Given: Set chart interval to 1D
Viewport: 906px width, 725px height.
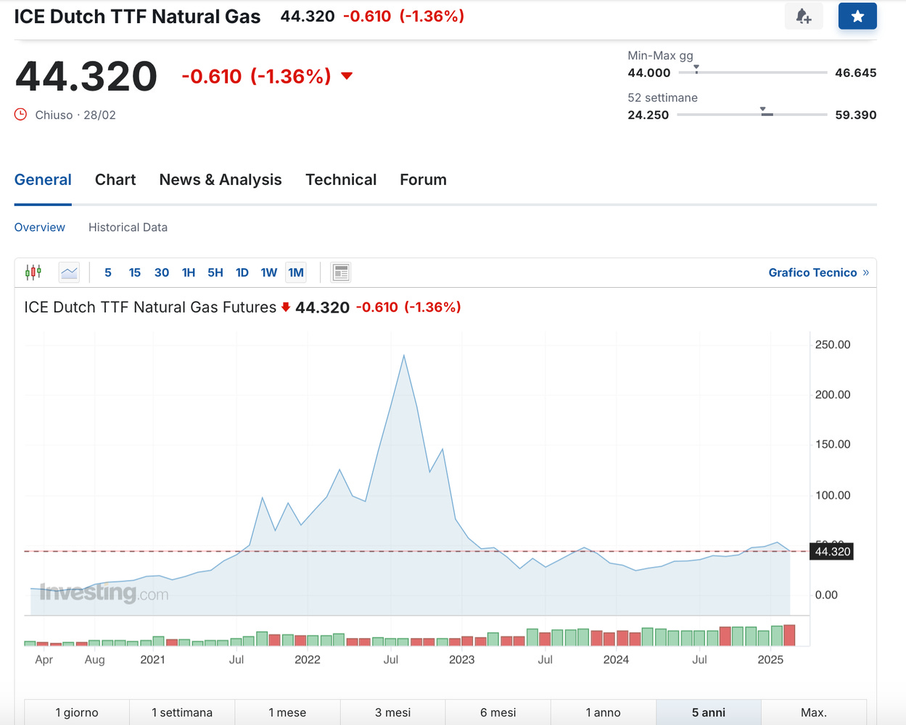Looking at the screenshot, I should tap(242, 273).
